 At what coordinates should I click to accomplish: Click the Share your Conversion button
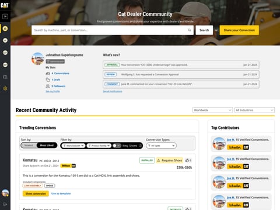[x=239, y=30]
